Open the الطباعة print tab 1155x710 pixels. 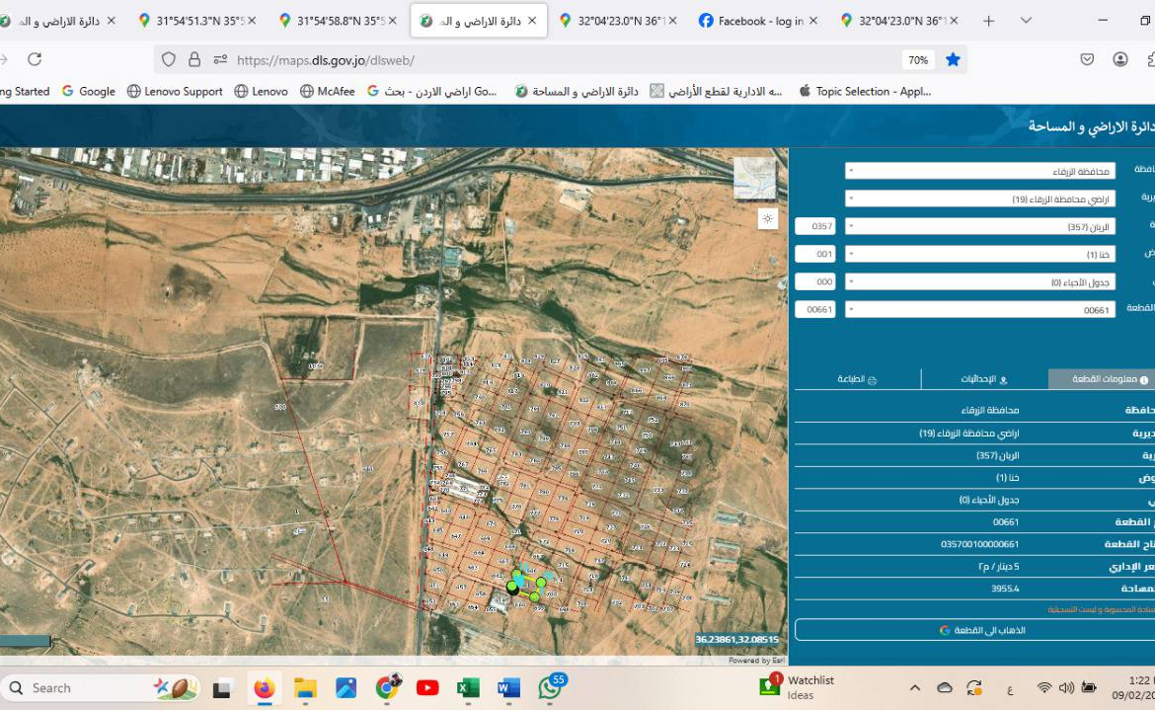(x=857, y=379)
